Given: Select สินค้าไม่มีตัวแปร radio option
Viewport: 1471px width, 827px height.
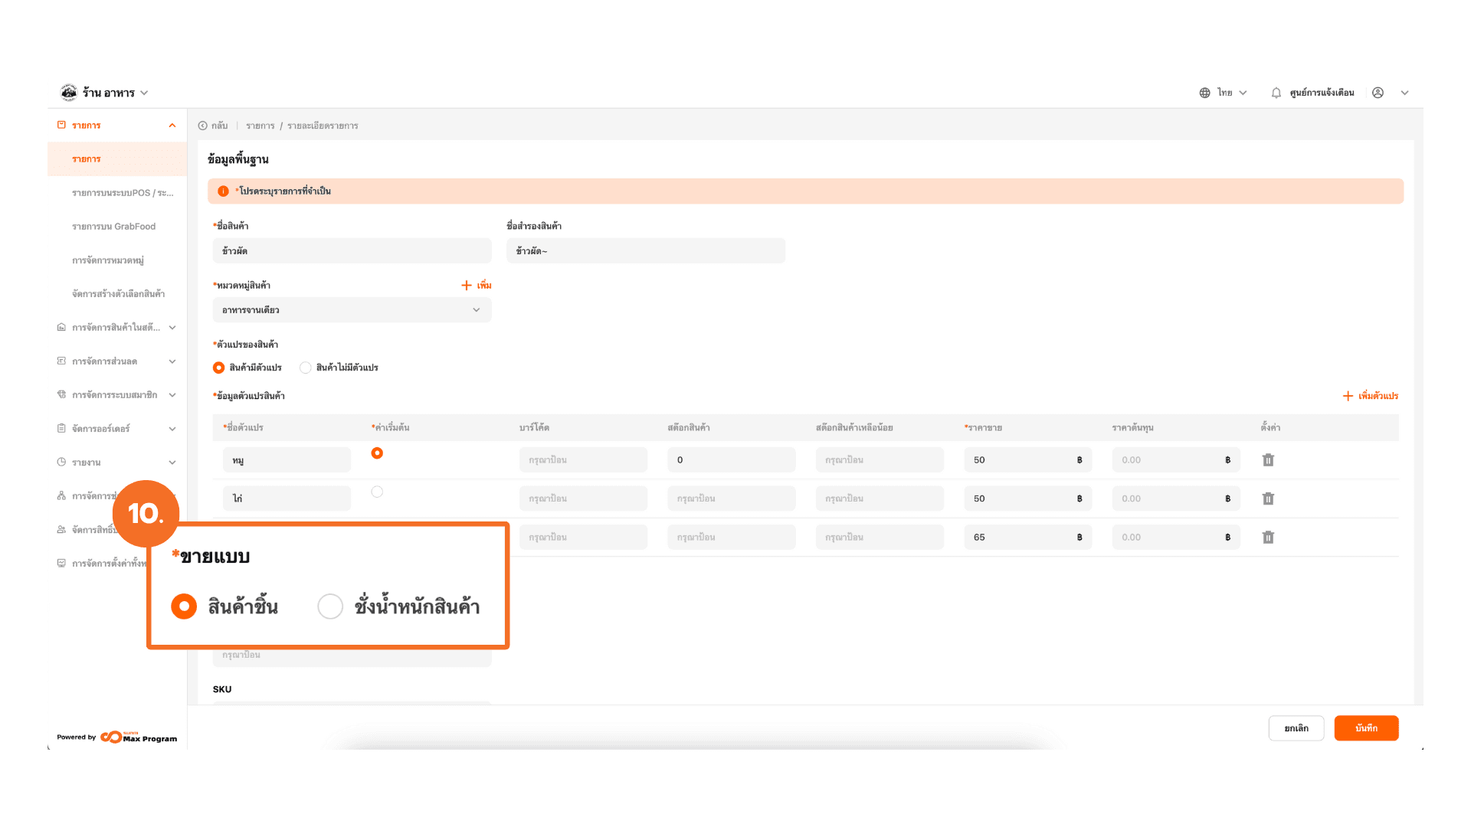Looking at the screenshot, I should 306,368.
